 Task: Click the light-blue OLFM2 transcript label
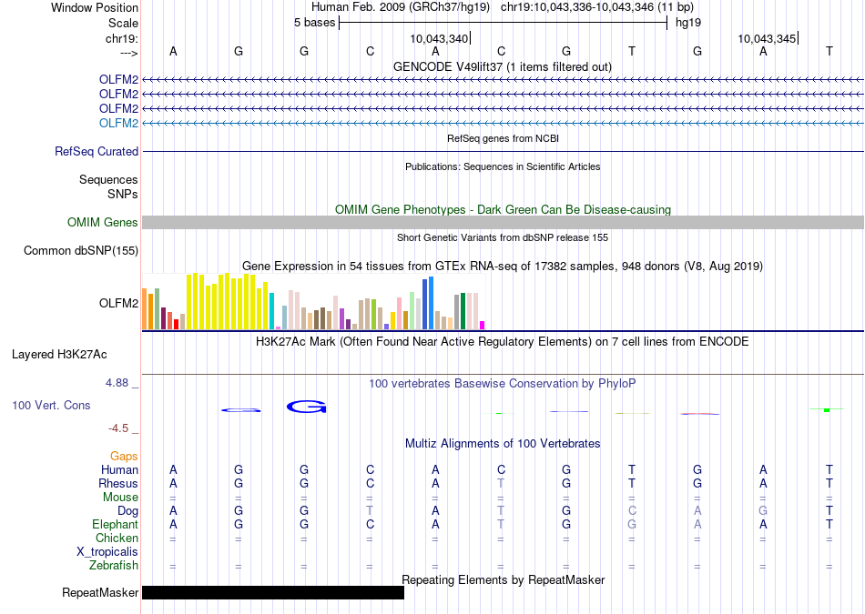(118, 123)
